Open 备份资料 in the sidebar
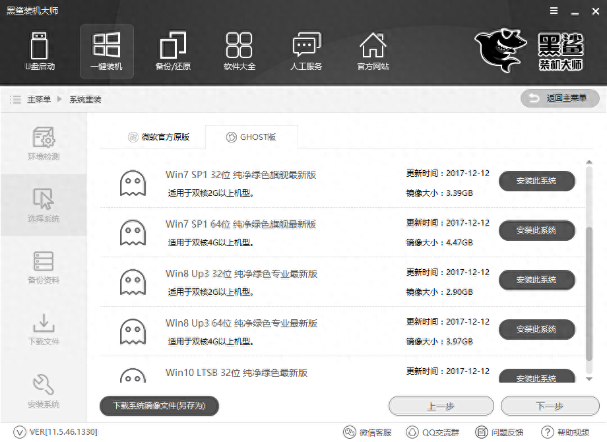The height and width of the screenshot is (442, 607). click(x=43, y=268)
